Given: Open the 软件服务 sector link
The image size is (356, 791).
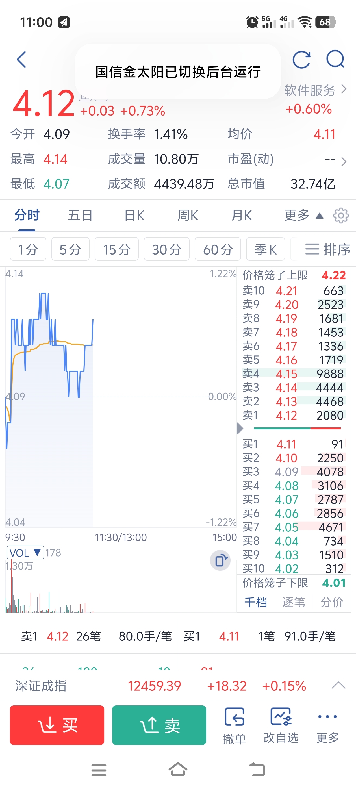Looking at the screenshot, I should pos(315,90).
